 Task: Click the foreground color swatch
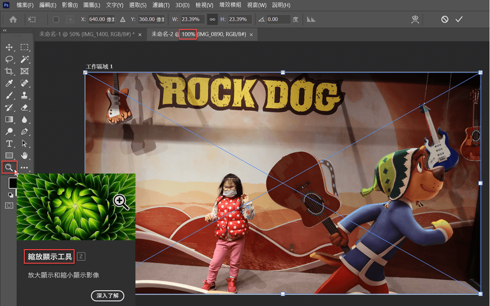(x=12, y=183)
